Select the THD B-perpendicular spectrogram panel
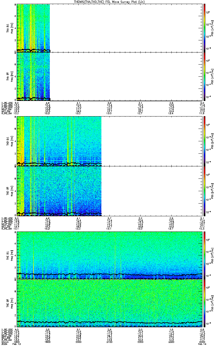Viewport: 216px width, 346px height. tap(109, 141)
